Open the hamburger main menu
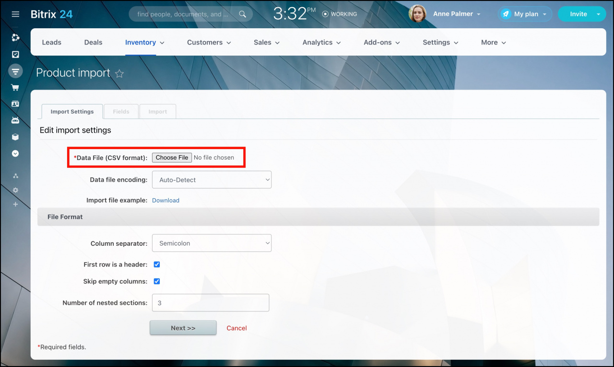This screenshot has height=367, width=614. [x=15, y=14]
